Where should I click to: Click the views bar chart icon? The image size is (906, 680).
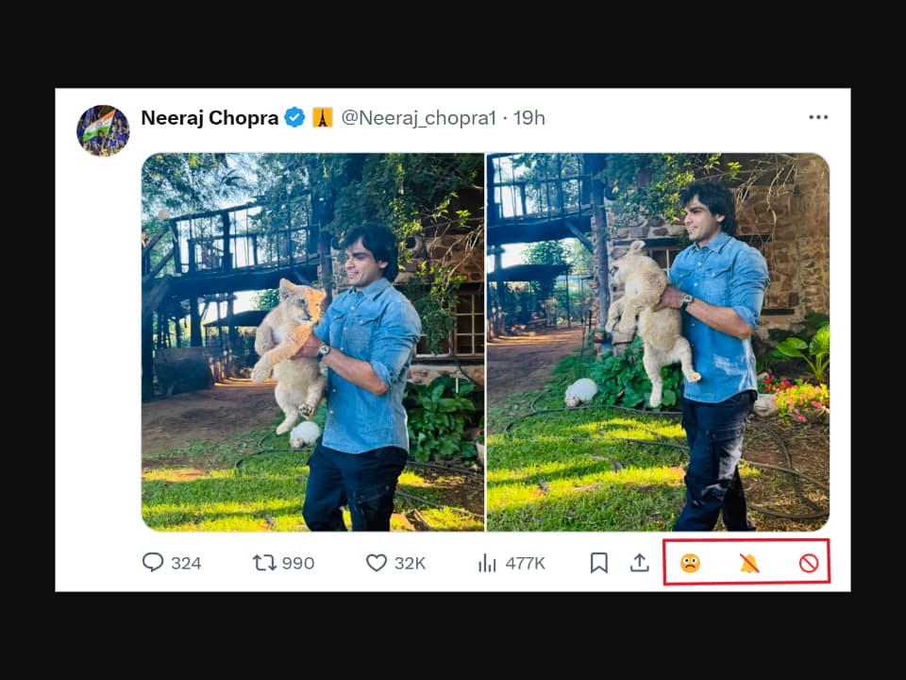[x=487, y=563]
